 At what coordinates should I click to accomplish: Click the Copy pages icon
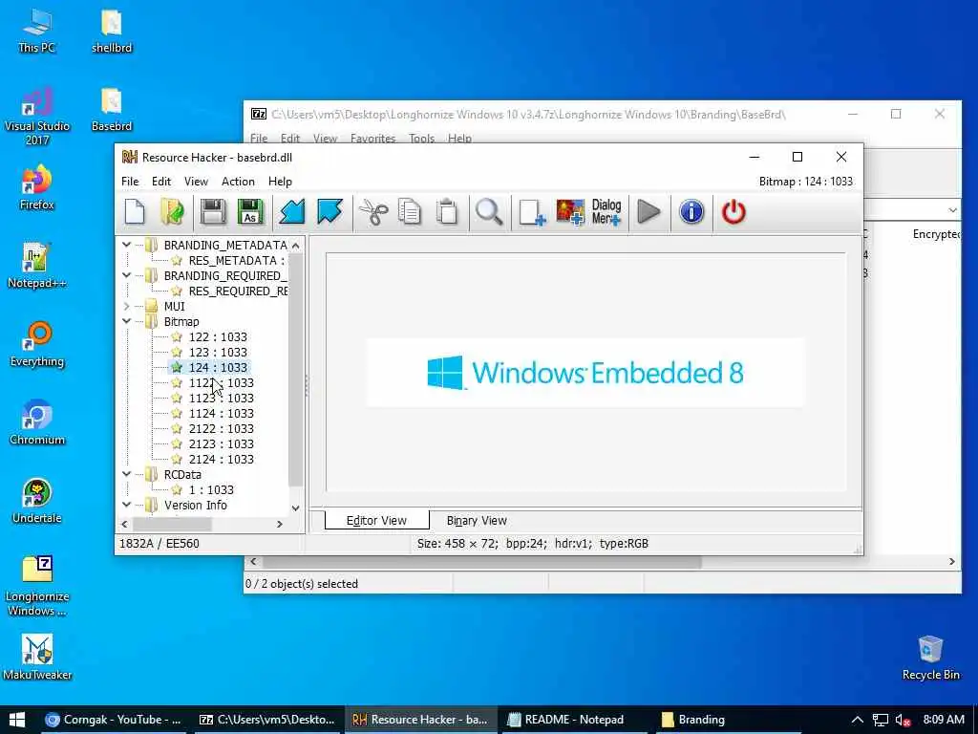pyautogui.click(x=410, y=212)
